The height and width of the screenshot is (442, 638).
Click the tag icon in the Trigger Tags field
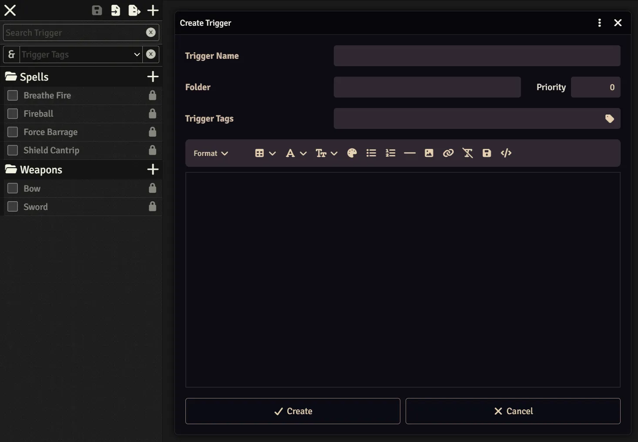[610, 118]
